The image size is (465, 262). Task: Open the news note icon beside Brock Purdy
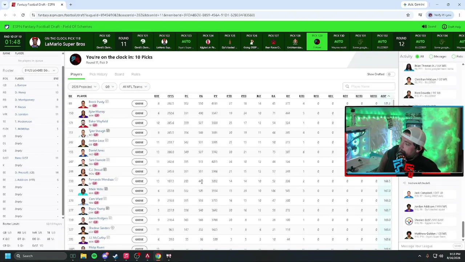coord(107,102)
